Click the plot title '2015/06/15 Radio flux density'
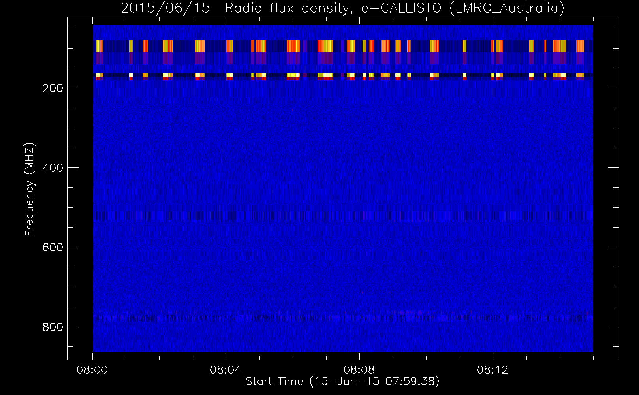 click(237, 8)
